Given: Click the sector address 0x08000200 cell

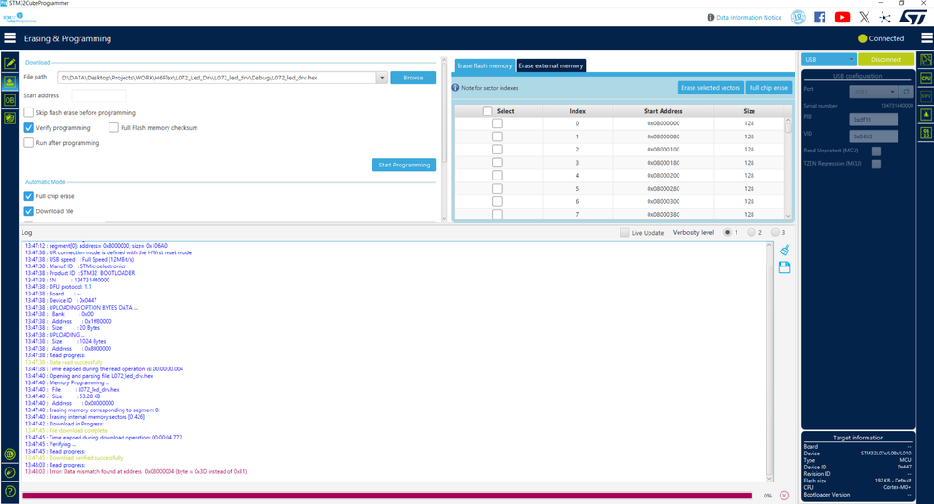Looking at the screenshot, I should pyautogui.click(x=663, y=176).
